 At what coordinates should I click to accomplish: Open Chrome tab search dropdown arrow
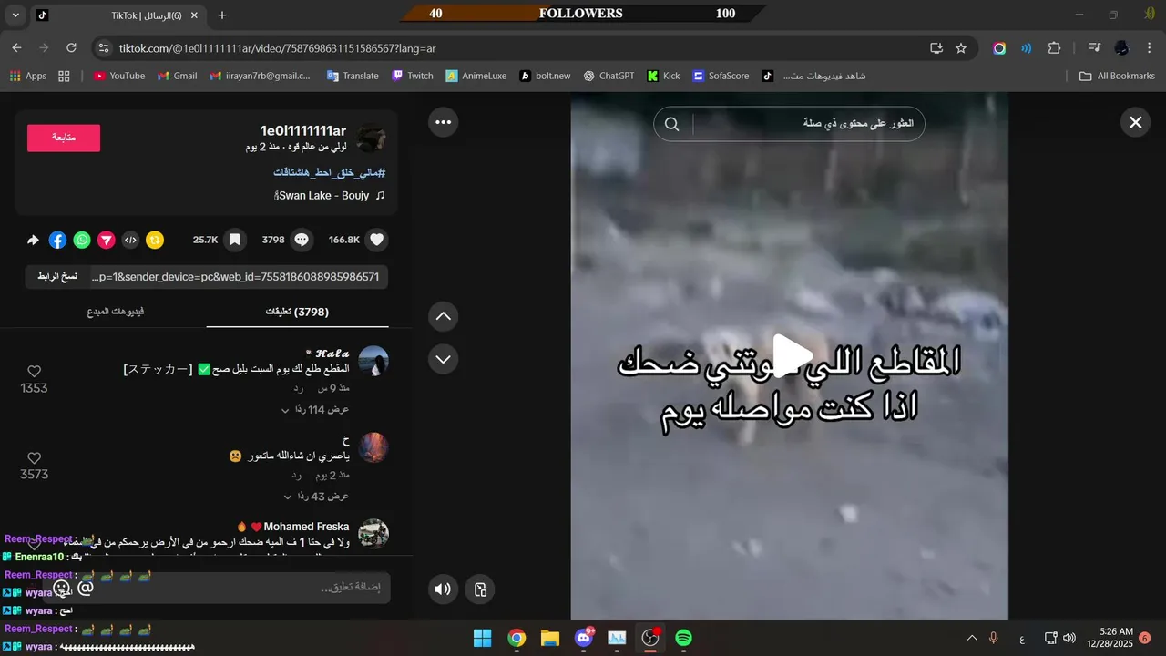[15, 15]
